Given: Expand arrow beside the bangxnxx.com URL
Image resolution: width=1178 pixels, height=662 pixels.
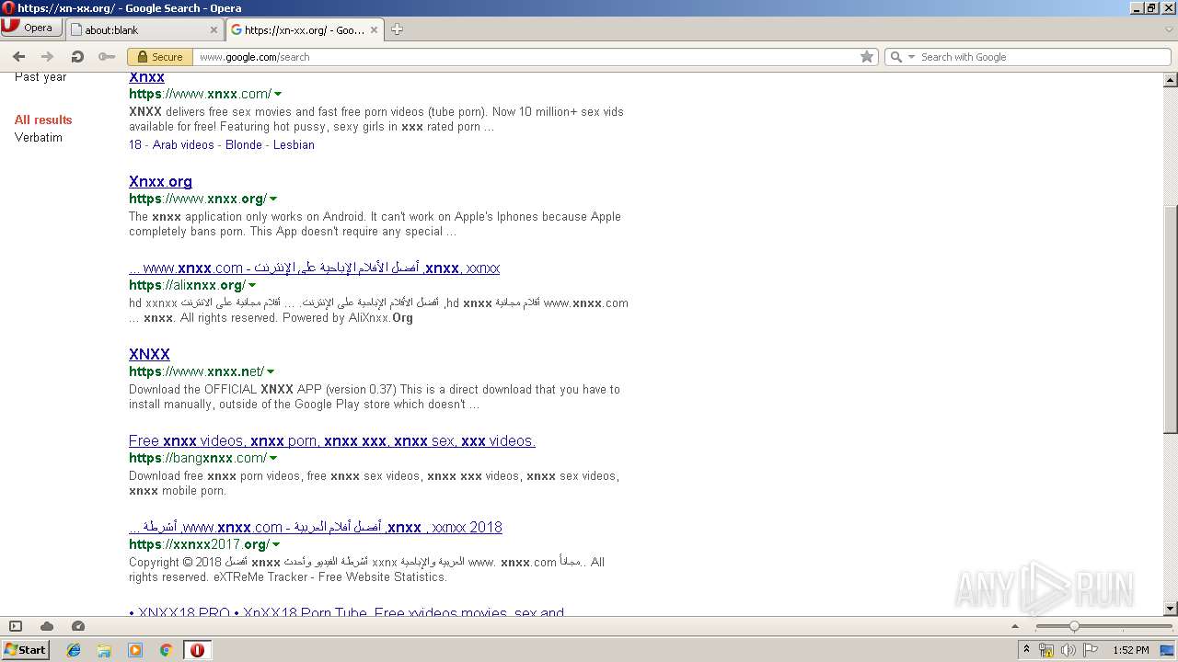Looking at the screenshot, I should click(x=273, y=459).
